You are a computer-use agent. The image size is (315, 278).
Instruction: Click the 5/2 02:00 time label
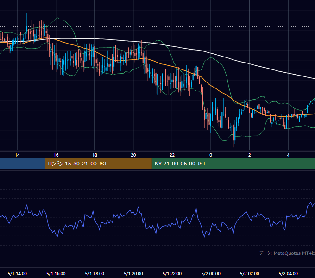[x=250, y=273]
